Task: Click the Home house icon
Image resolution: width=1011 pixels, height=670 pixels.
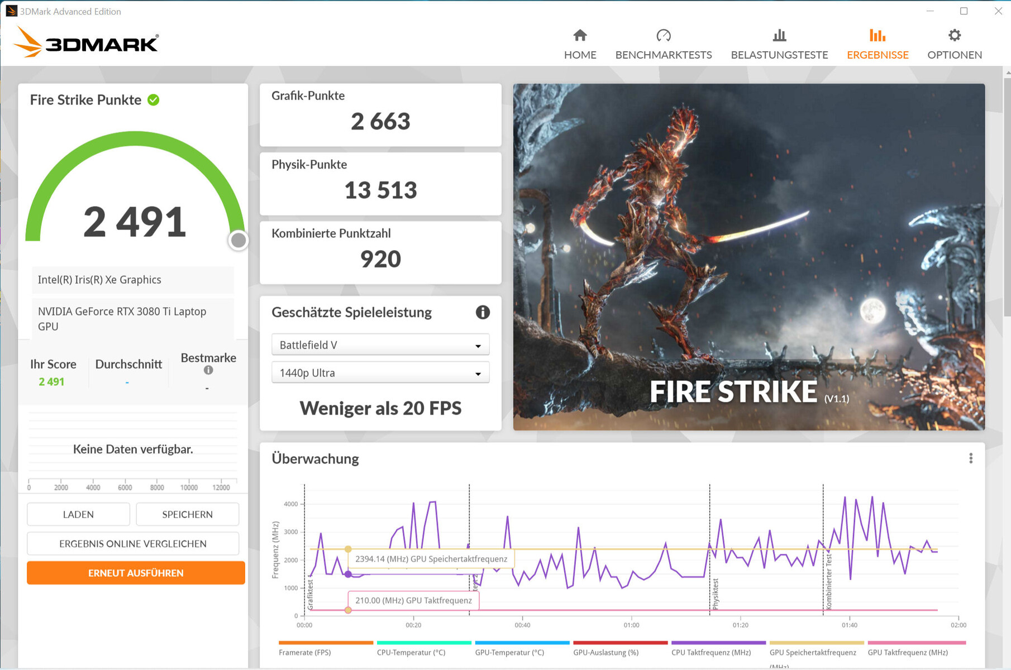Action: [580, 36]
